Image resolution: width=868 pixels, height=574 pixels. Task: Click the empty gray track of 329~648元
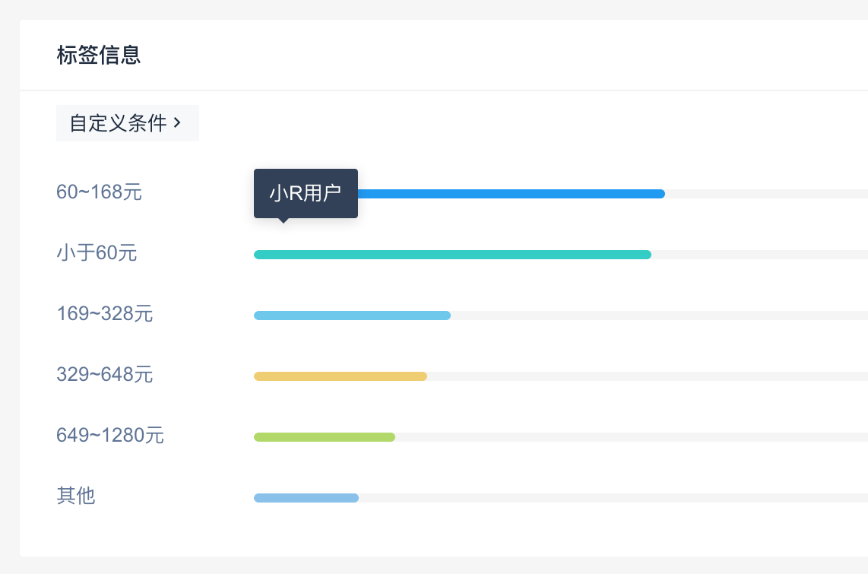(x=646, y=376)
